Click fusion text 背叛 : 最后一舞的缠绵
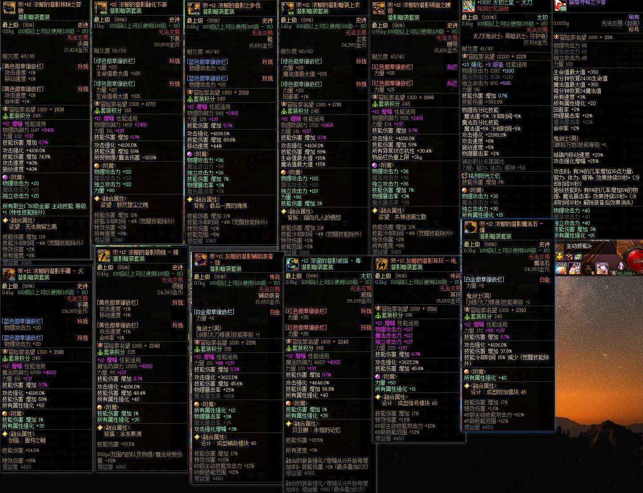The height and width of the screenshot is (493, 643). coord(220,206)
